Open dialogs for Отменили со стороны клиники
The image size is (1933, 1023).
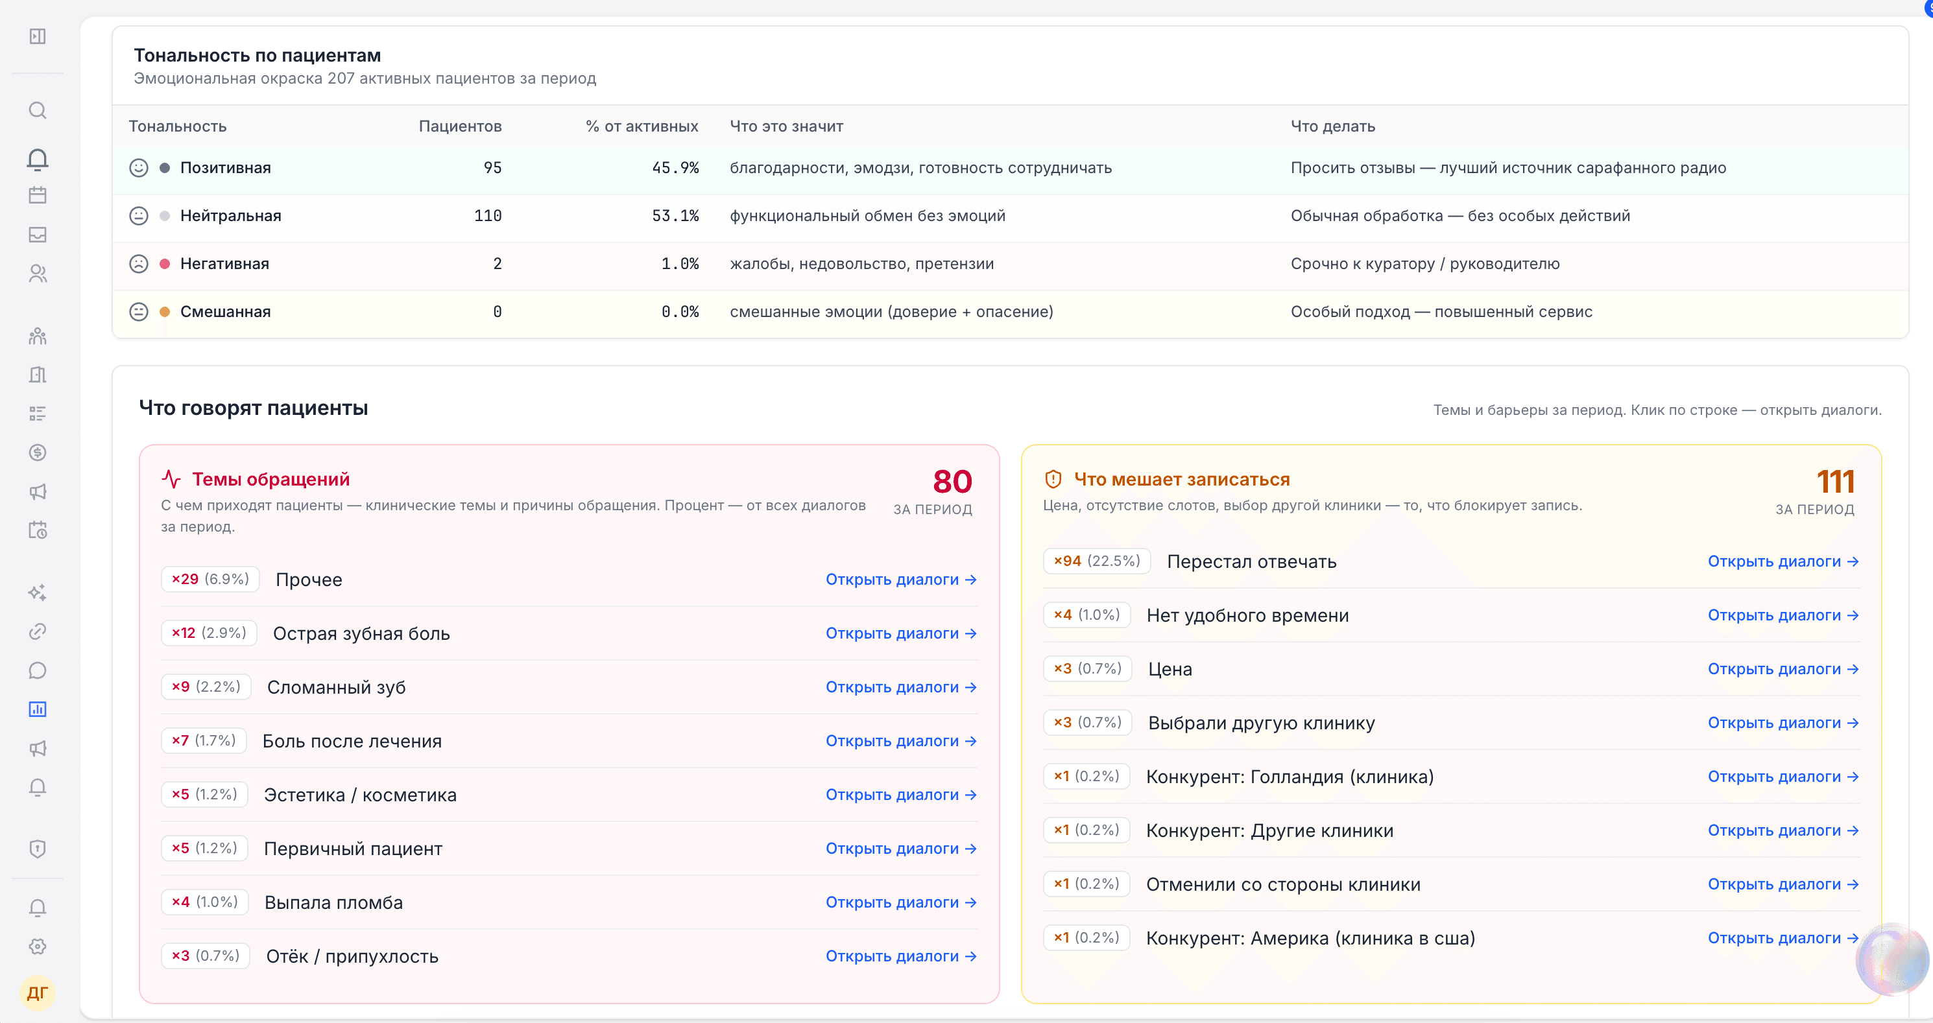pyautogui.click(x=1783, y=885)
